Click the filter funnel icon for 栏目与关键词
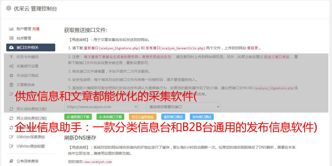This screenshot has height=166, width=332. click(x=11, y=57)
